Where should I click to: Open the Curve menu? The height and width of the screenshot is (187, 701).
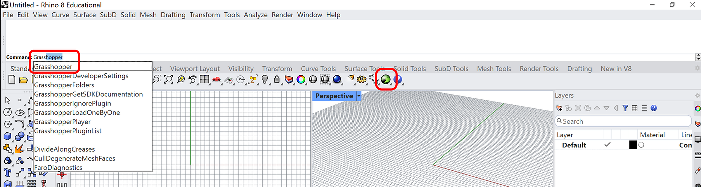click(x=60, y=15)
